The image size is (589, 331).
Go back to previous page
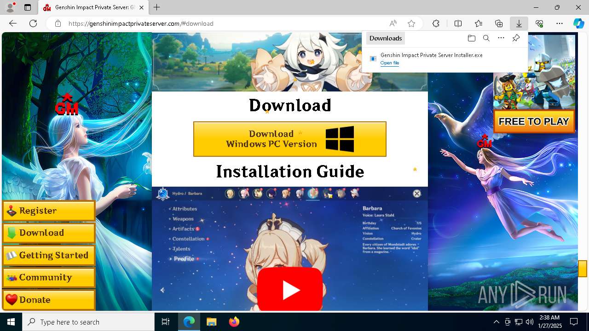pyautogui.click(x=13, y=23)
